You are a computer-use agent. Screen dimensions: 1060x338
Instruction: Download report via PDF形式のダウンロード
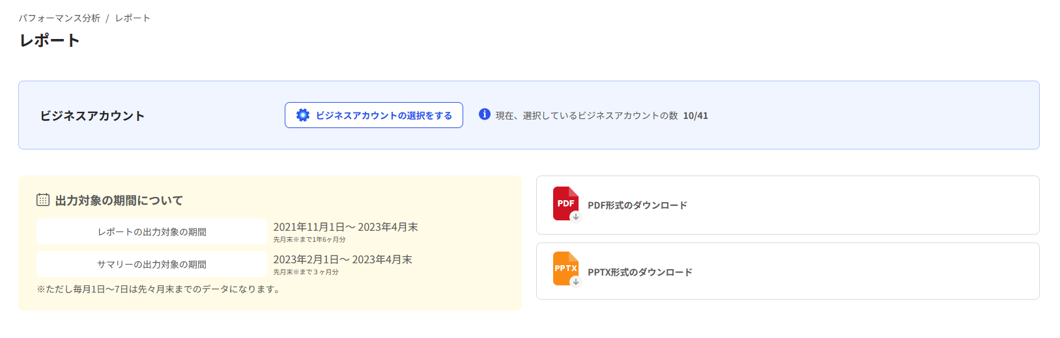point(788,205)
